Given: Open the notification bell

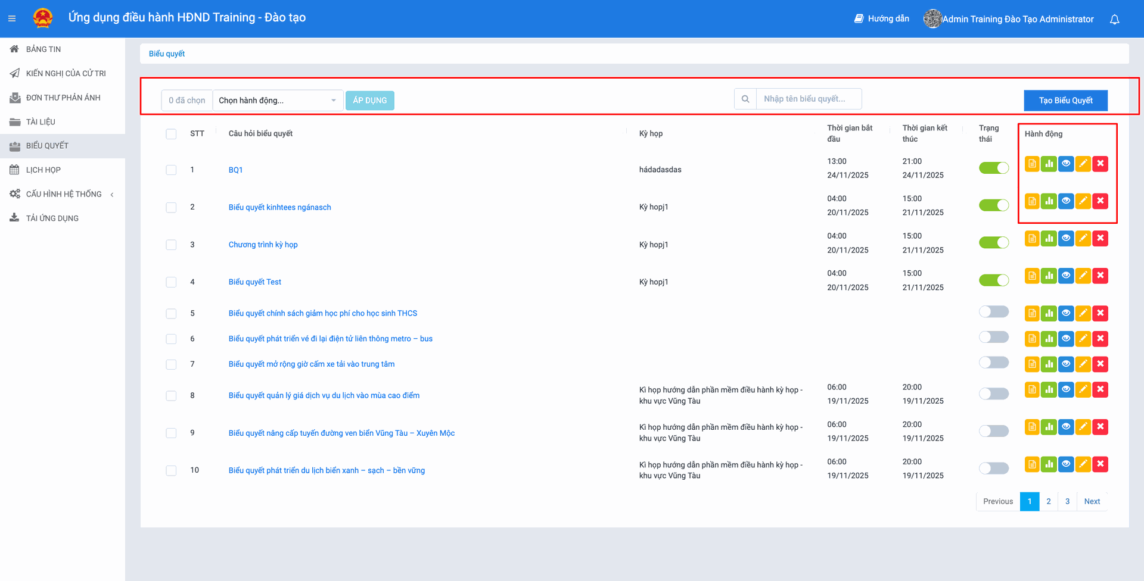Looking at the screenshot, I should click(1114, 19).
